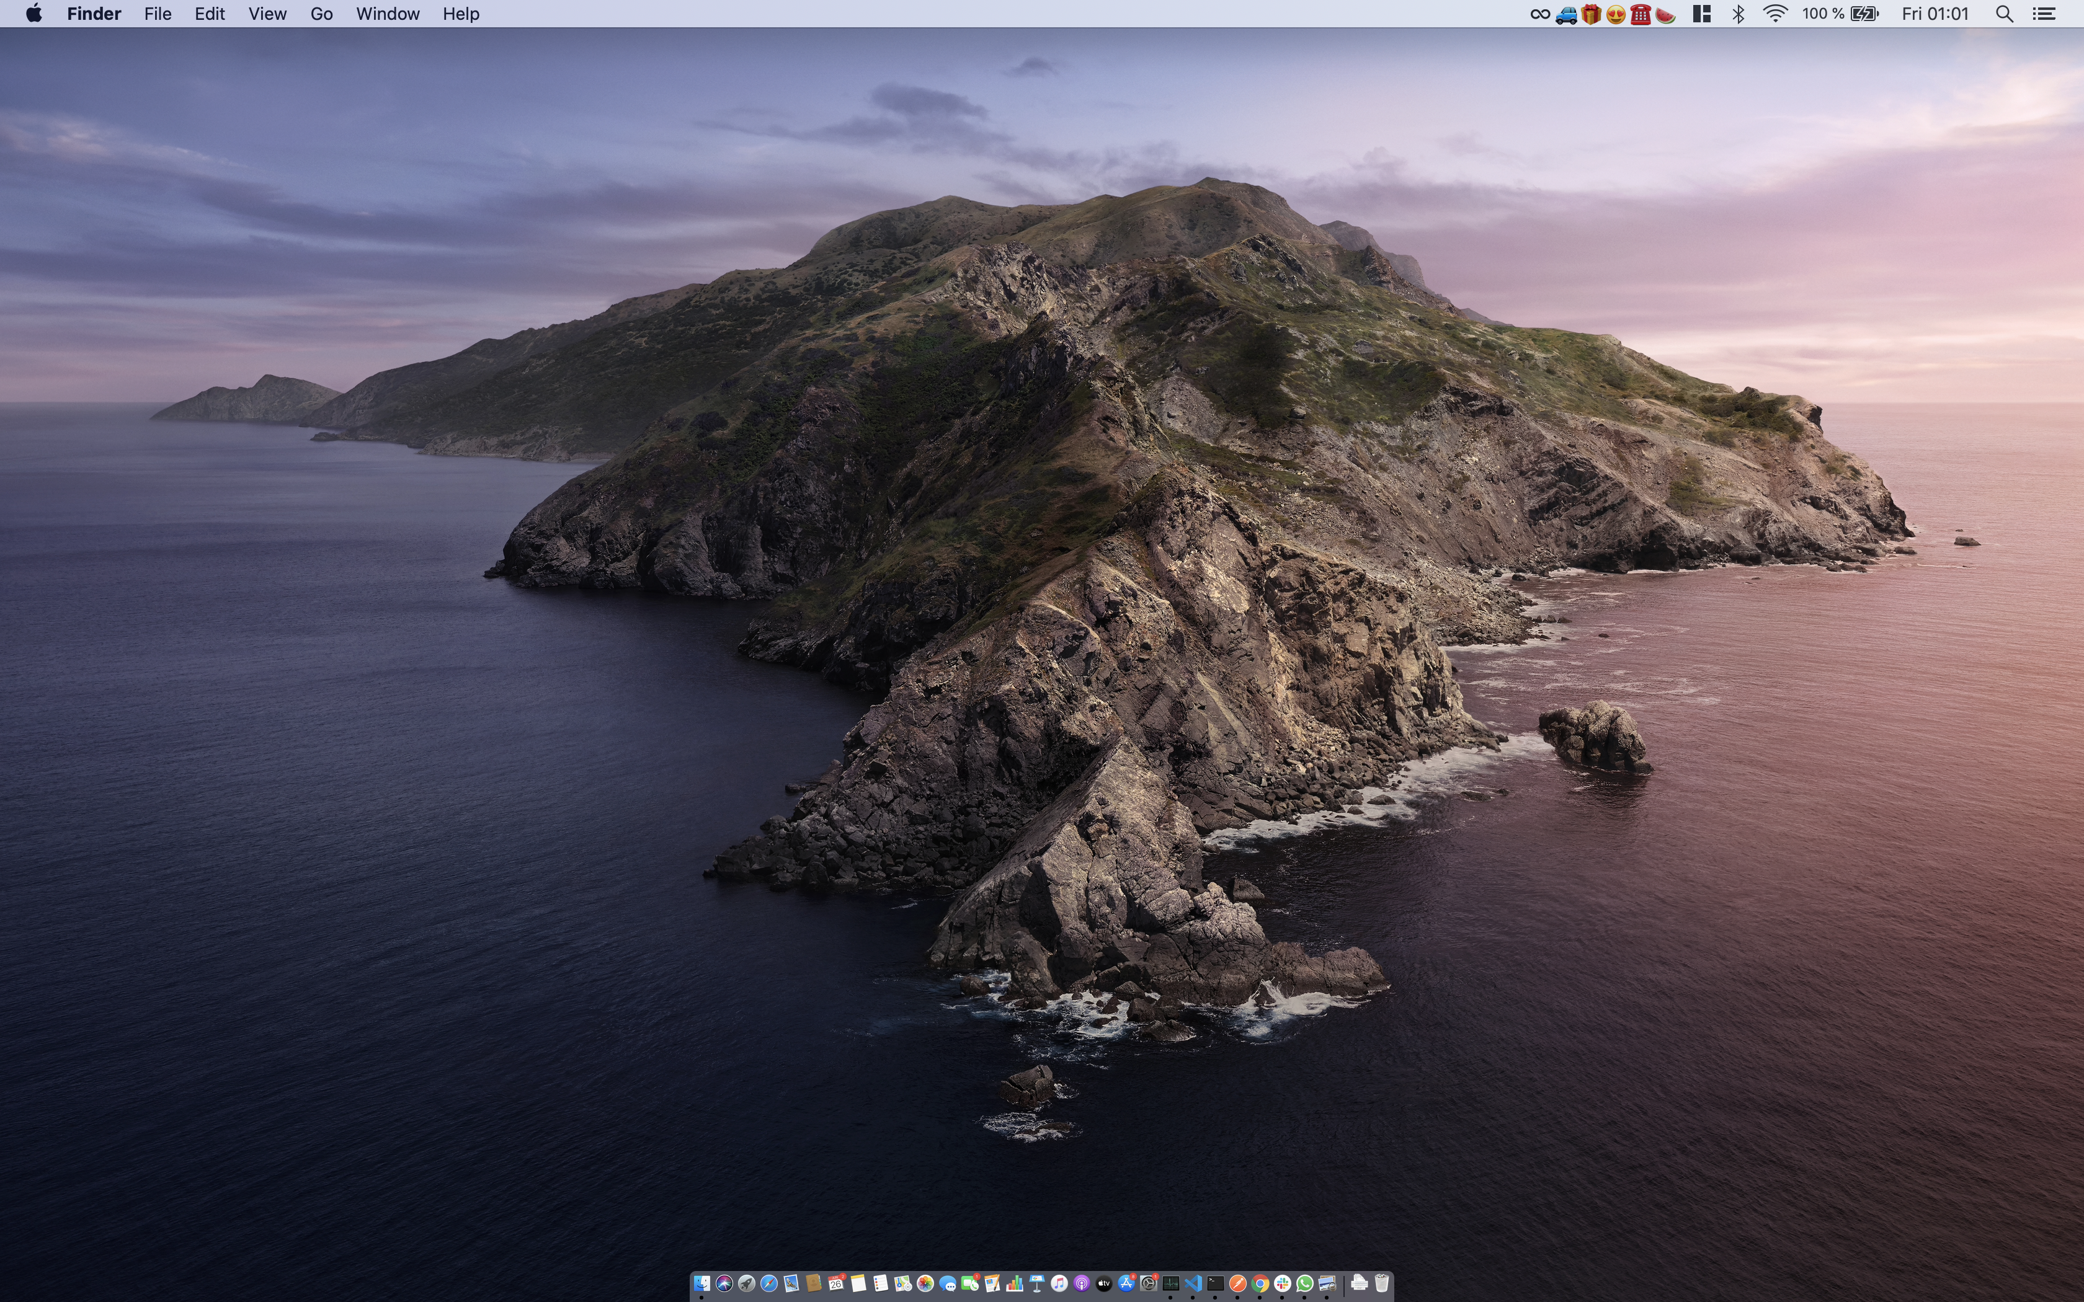
Task: Open App Store showing 8 updates
Action: point(1126,1283)
